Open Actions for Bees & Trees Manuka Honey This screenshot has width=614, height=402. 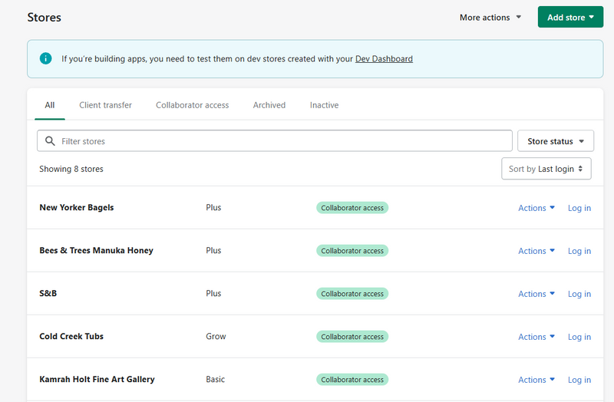point(536,251)
